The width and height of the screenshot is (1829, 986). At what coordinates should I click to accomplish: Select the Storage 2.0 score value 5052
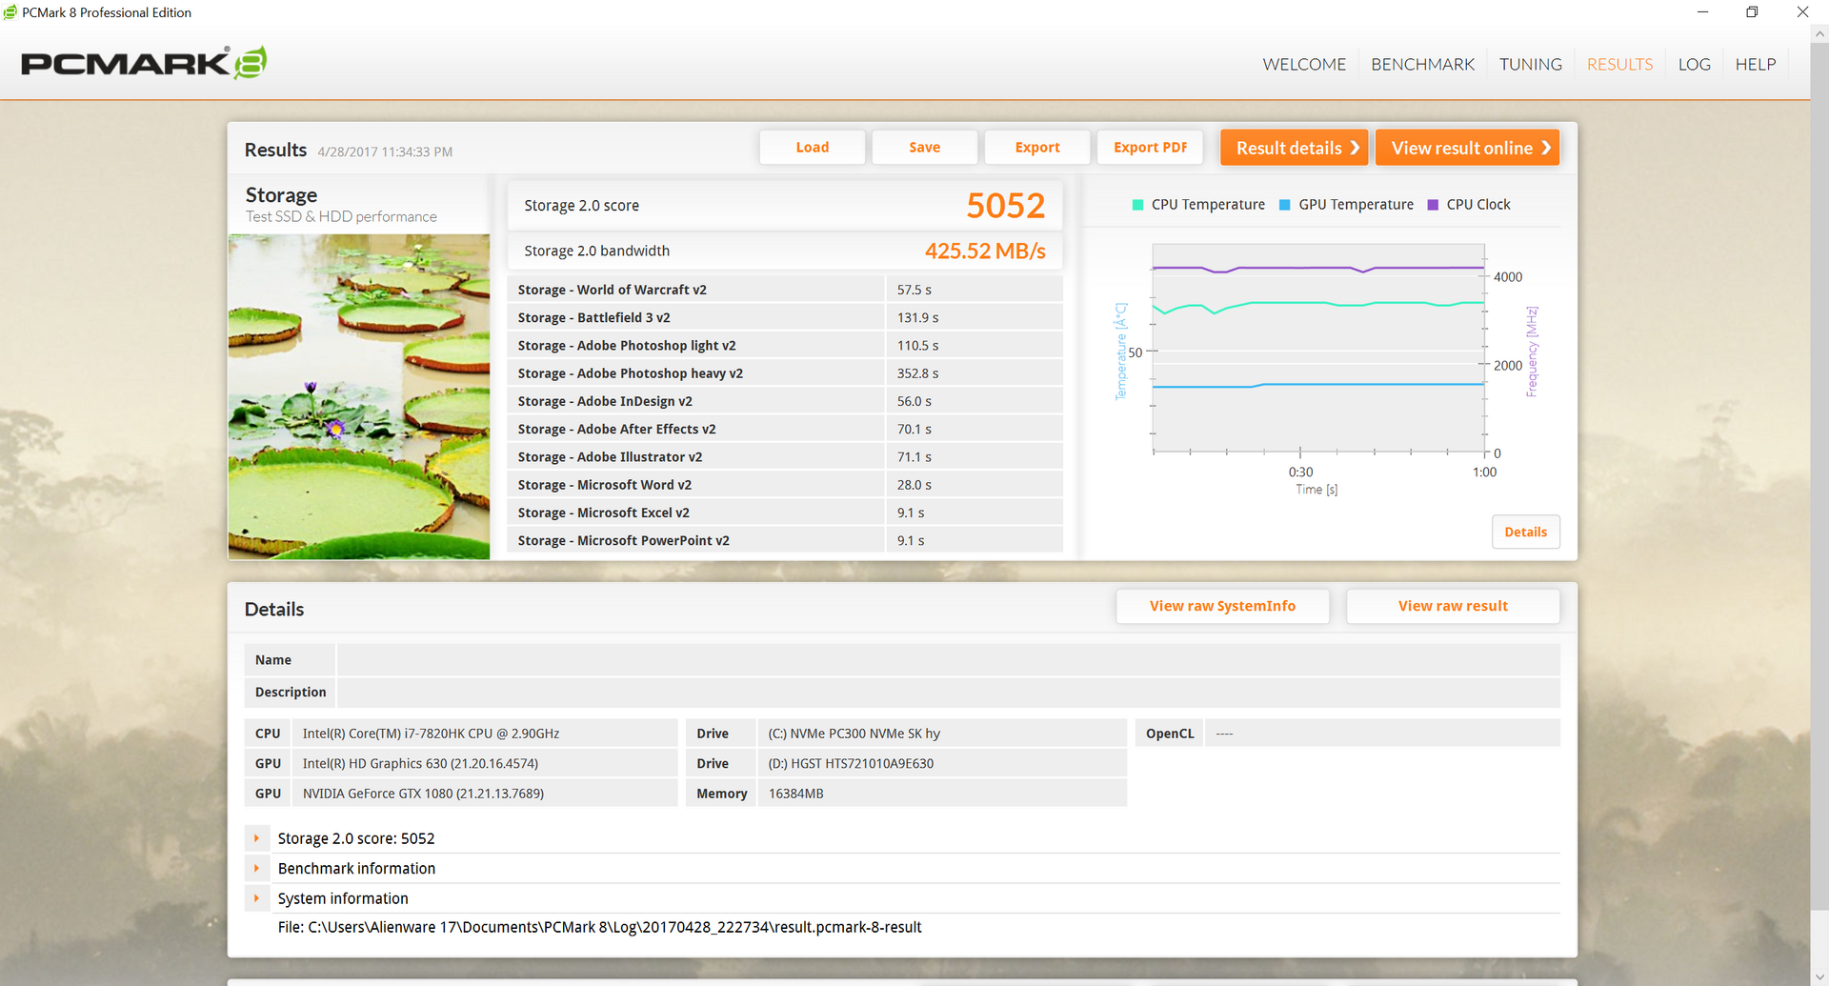click(x=1005, y=206)
